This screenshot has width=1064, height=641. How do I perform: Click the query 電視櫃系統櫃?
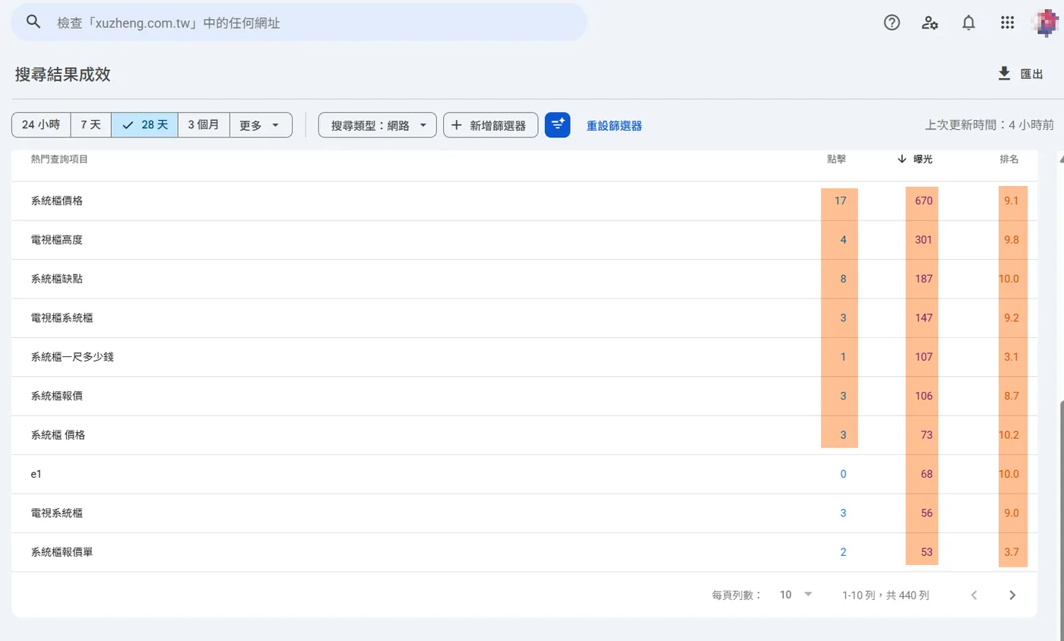click(x=62, y=318)
